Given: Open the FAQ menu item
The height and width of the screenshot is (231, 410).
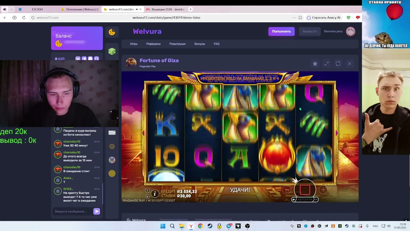Looking at the screenshot, I should click(x=217, y=44).
